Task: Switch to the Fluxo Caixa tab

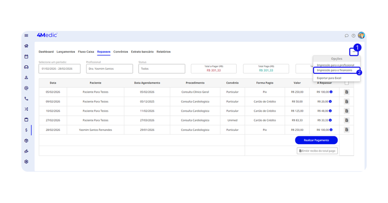Action: click(x=86, y=52)
